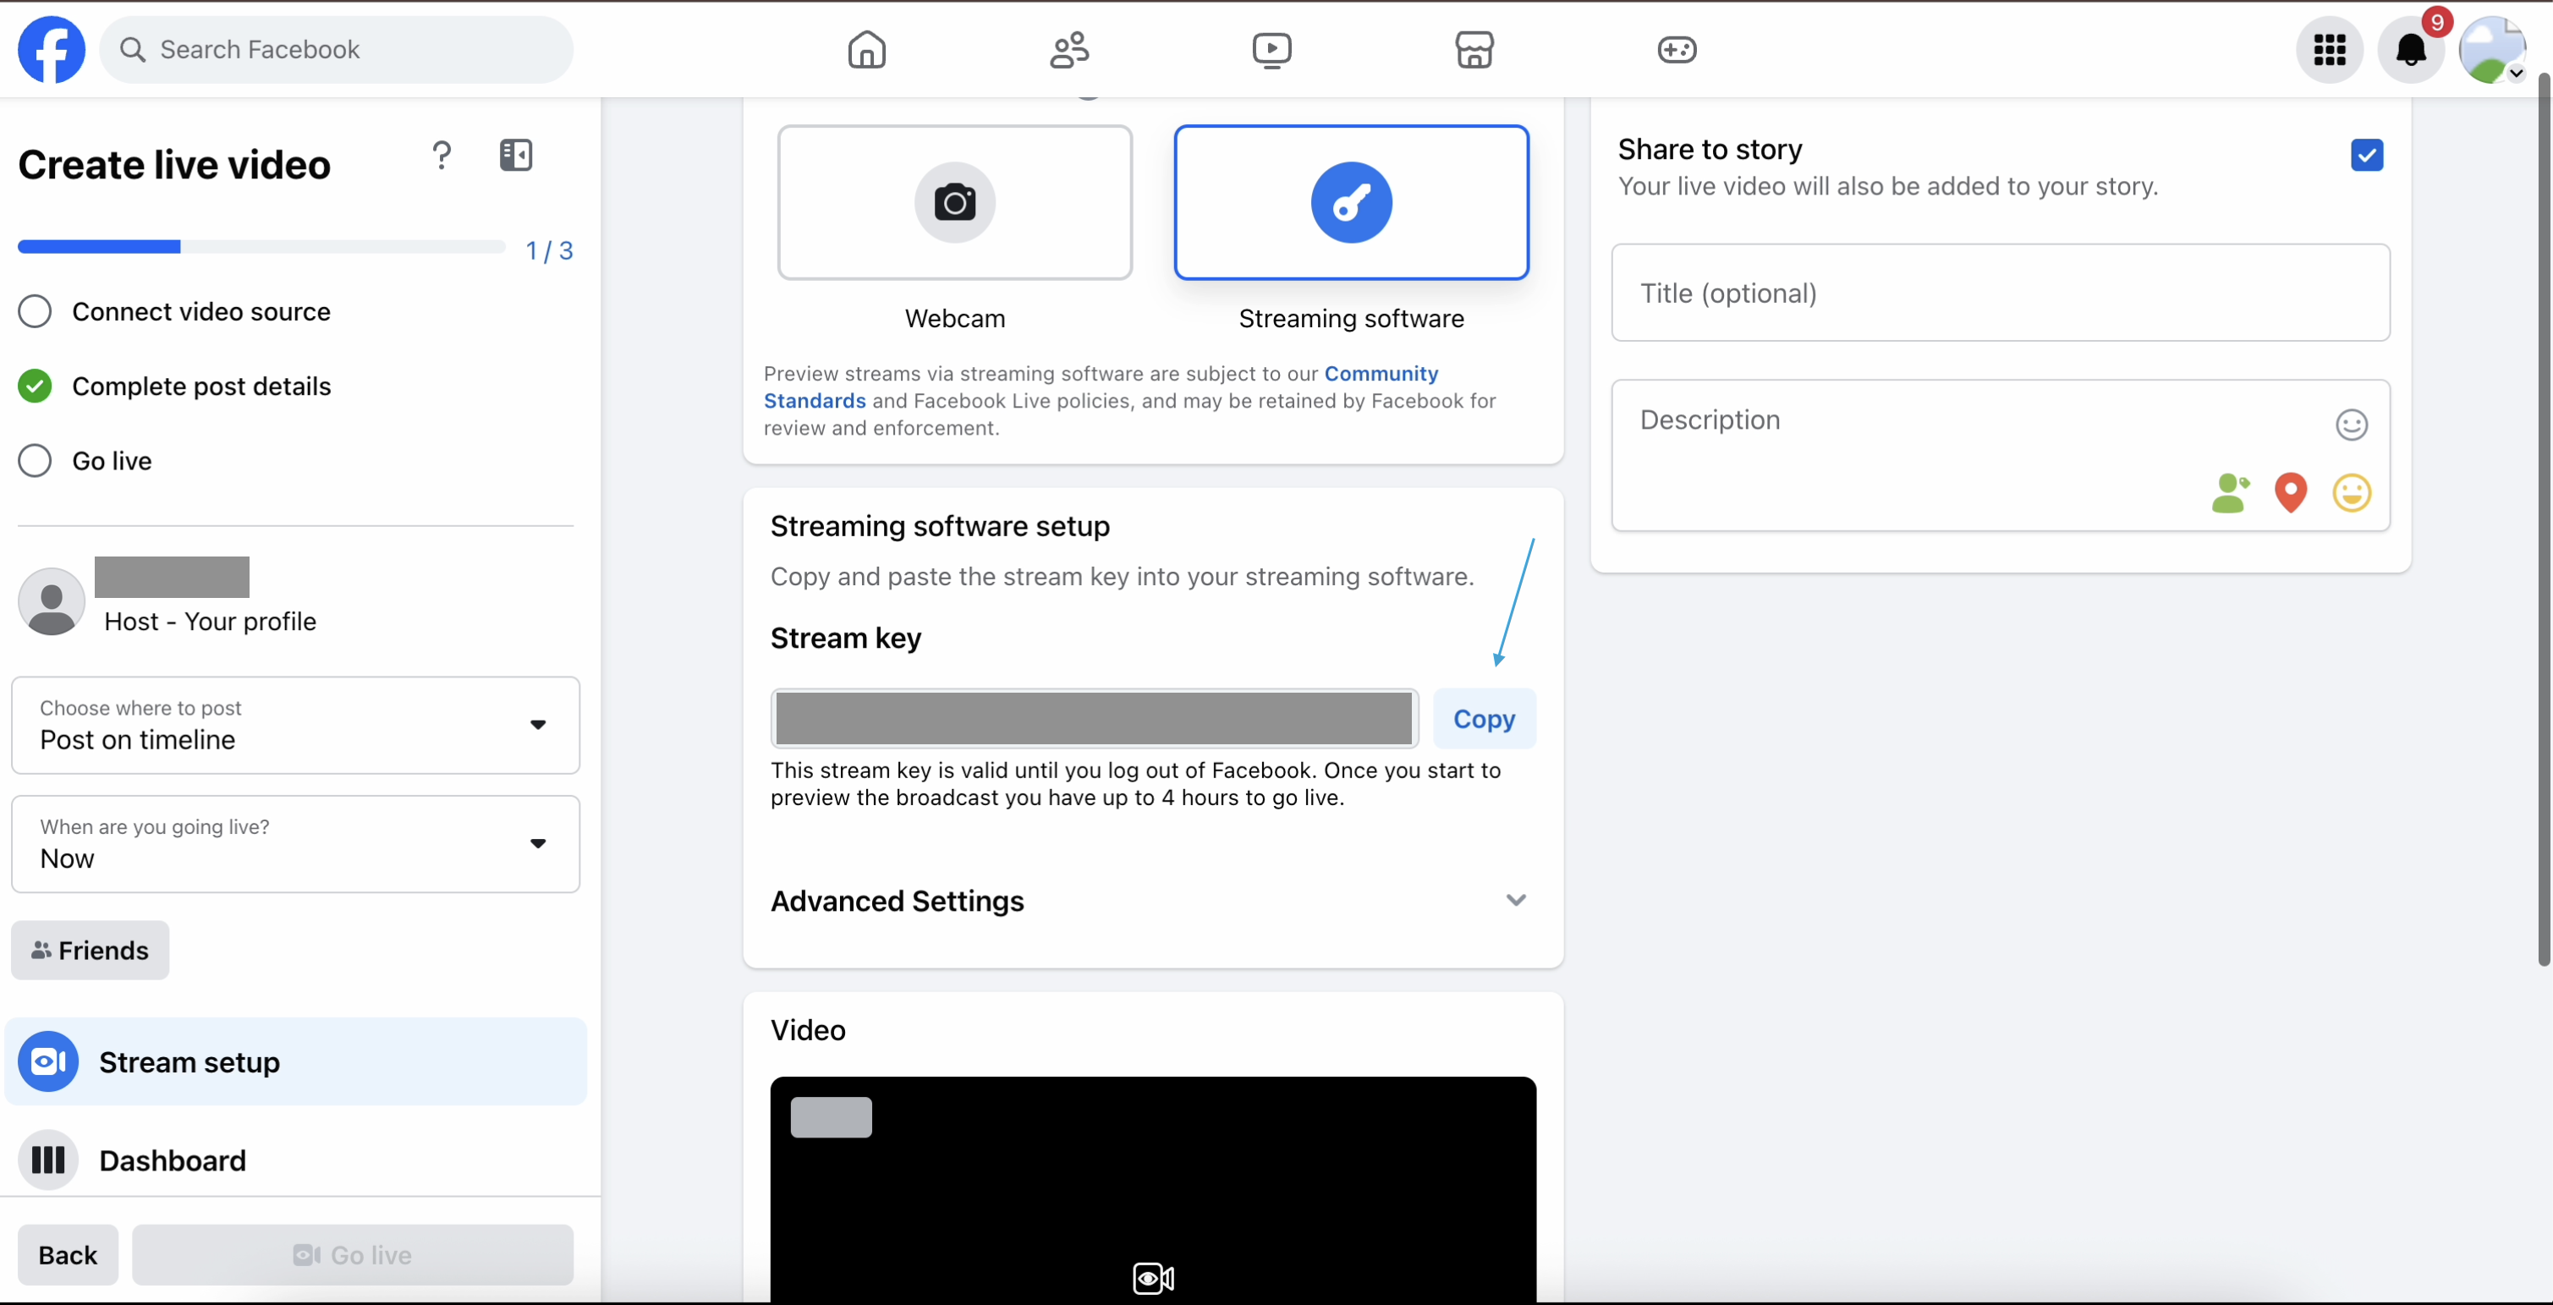Change the Friends audience setting
Image resolution: width=2553 pixels, height=1305 pixels.
click(x=91, y=951)
